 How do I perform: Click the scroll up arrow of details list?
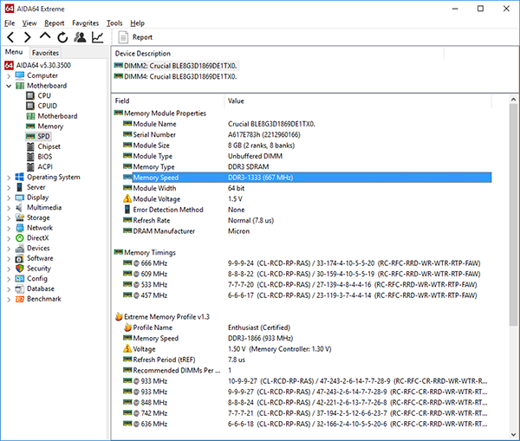point(513,99)
